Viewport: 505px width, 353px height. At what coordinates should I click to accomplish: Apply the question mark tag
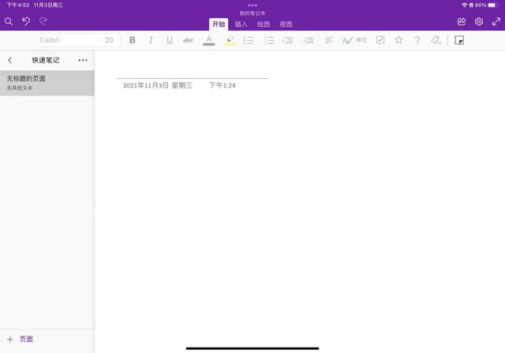417,40
